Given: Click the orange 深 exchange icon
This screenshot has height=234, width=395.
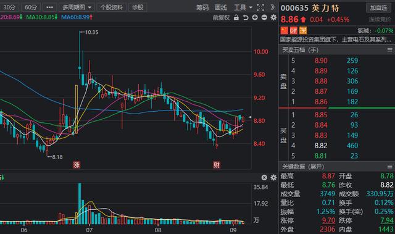Looking at the screenshot, I should 303,30.
